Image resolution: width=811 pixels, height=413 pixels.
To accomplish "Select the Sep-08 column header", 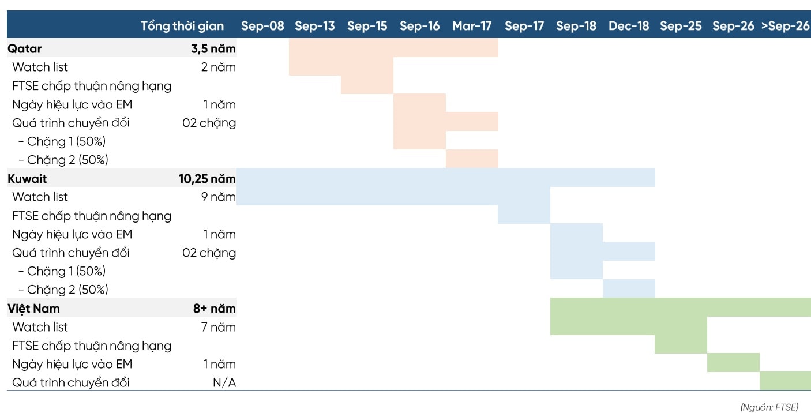I will pyautogui.click(x=262, y=26).
